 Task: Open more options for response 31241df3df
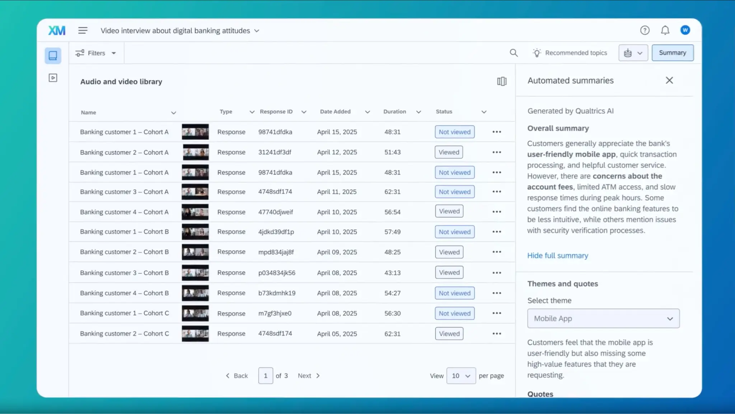(497, 152)
